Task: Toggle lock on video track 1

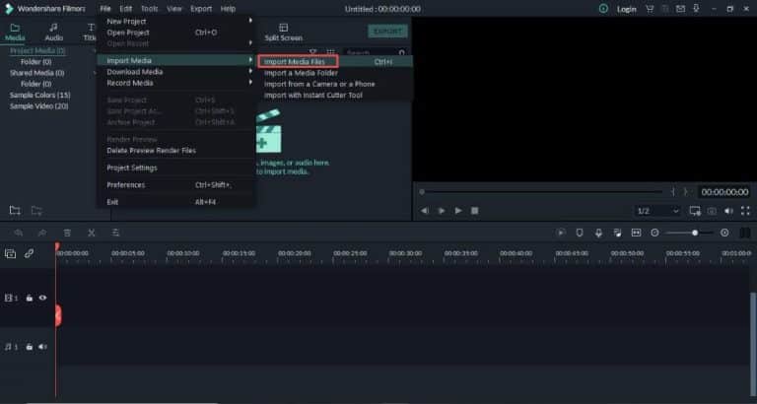Action: 30,298
